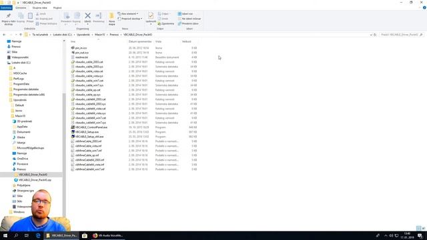Select the file pin_out.ico
Viewport: 427px width, 240px height.
(x=81, y=53)
